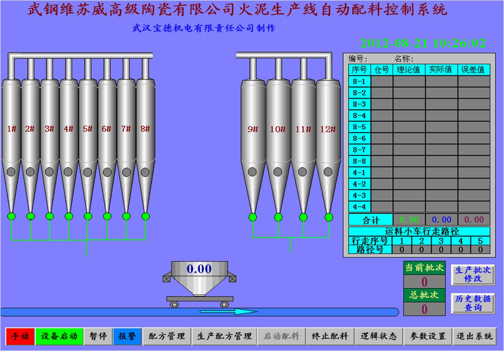
Task: Click green valve indicator under silo 12#
Action: point(329,217)
